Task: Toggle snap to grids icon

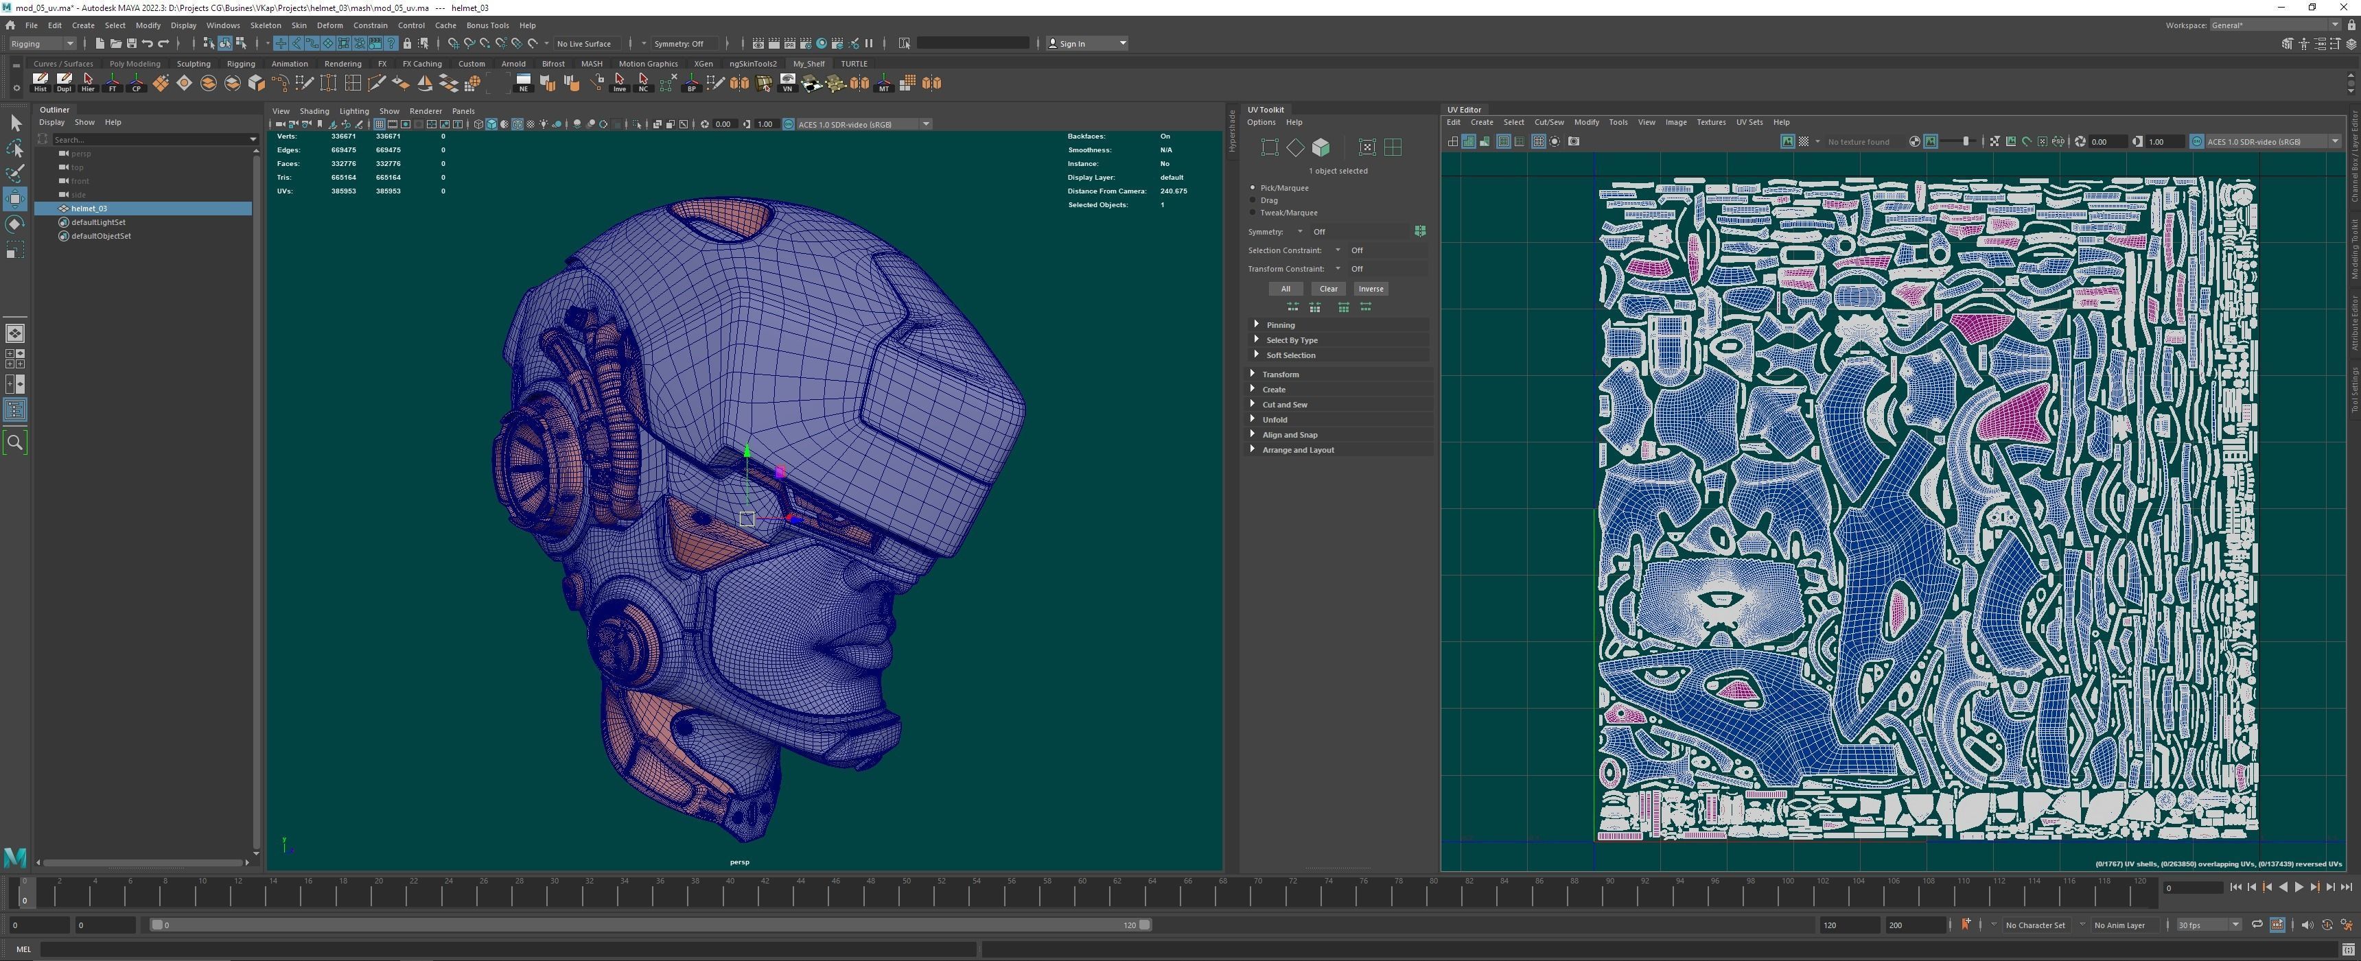Action: [453, 43]
